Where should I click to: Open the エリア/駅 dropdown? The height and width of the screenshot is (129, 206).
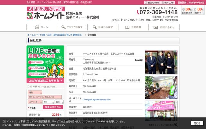[35, 102]
